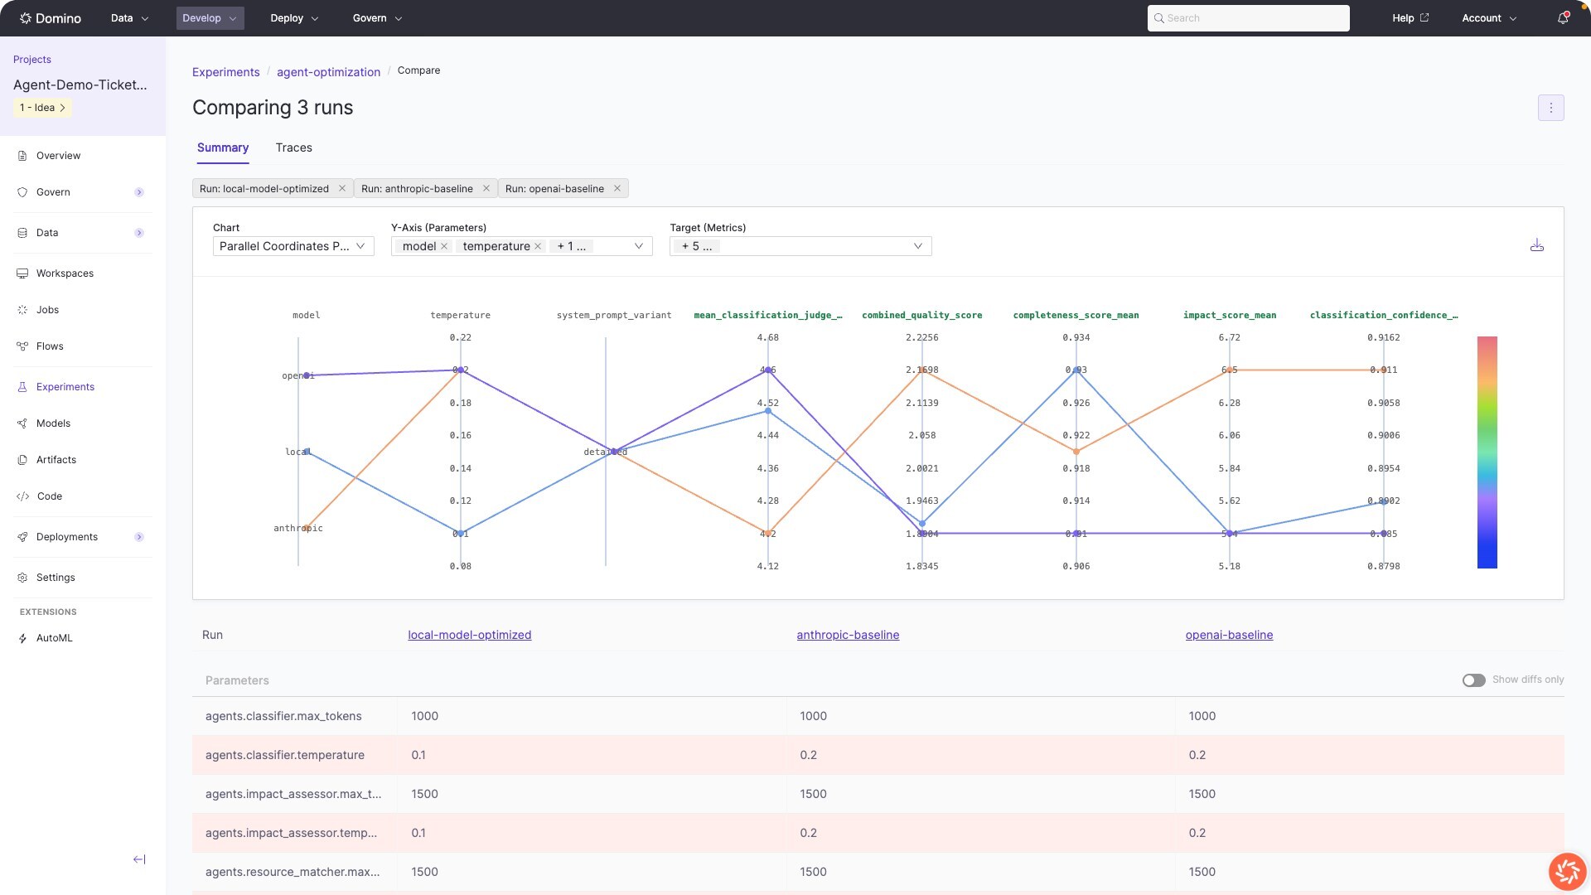
Task: Click the chart color scale bar
Action: pos(1487,452)
